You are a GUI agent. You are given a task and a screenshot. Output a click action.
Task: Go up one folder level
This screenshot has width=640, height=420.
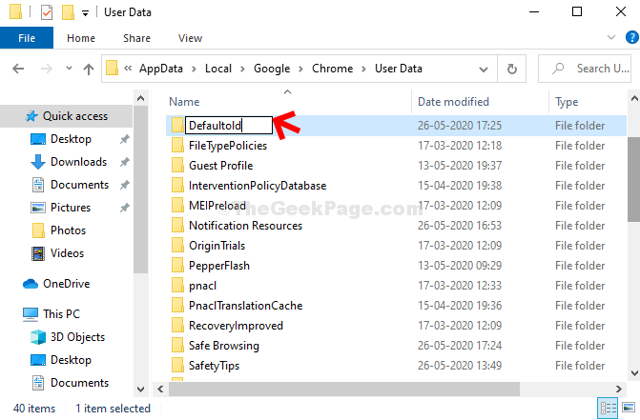pyautogui.click(x=88, y=69)
